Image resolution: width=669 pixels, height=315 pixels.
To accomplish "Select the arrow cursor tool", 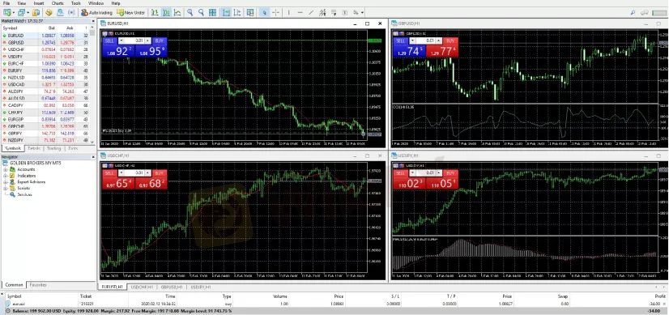I will click(265, 13).
